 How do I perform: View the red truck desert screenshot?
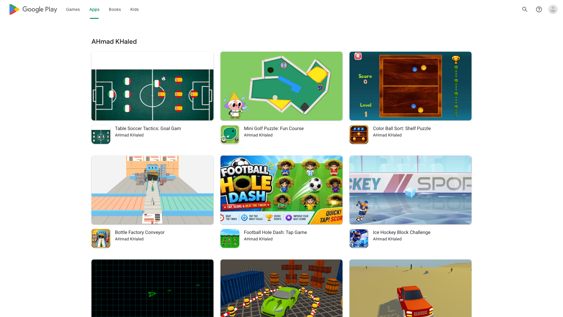coord(411,288)
